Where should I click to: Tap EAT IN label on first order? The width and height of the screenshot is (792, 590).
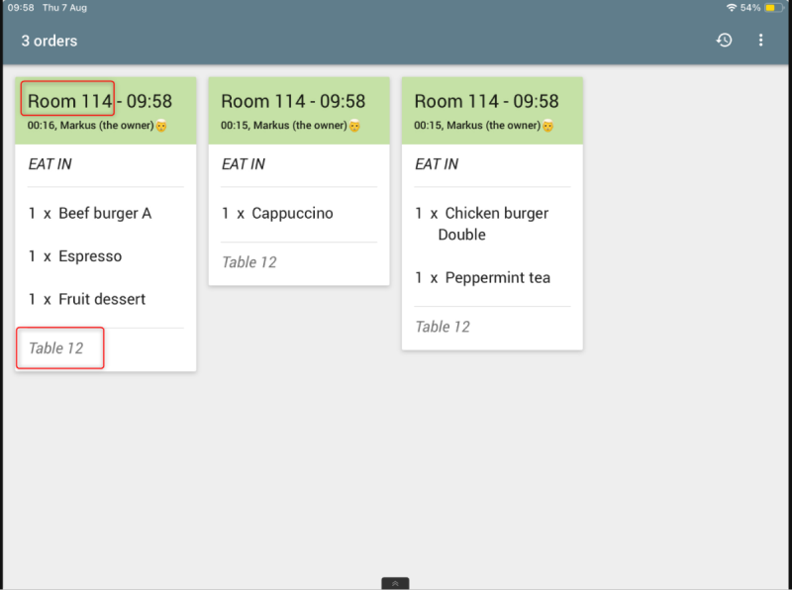(x=49, y=164)
